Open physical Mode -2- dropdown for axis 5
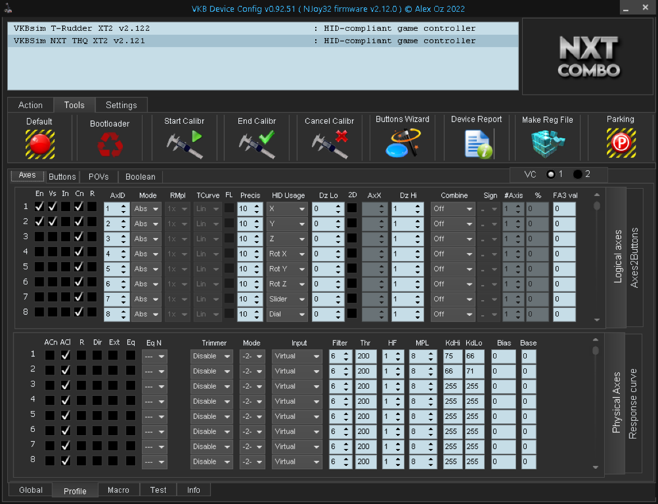Image resolution: width=658 pixels, height=504 pixels. [x=252, y=417]
